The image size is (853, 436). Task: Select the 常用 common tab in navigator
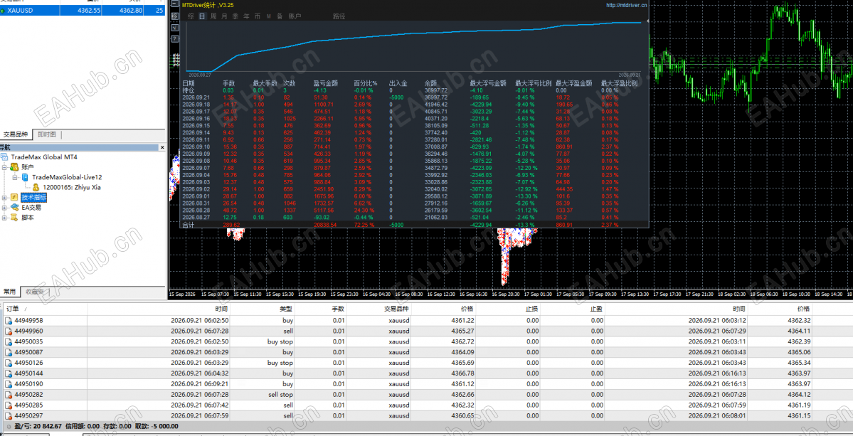[x=10, y=292]
